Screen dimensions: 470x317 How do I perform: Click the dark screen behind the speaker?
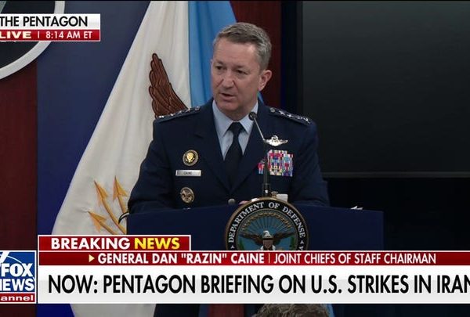386,87
